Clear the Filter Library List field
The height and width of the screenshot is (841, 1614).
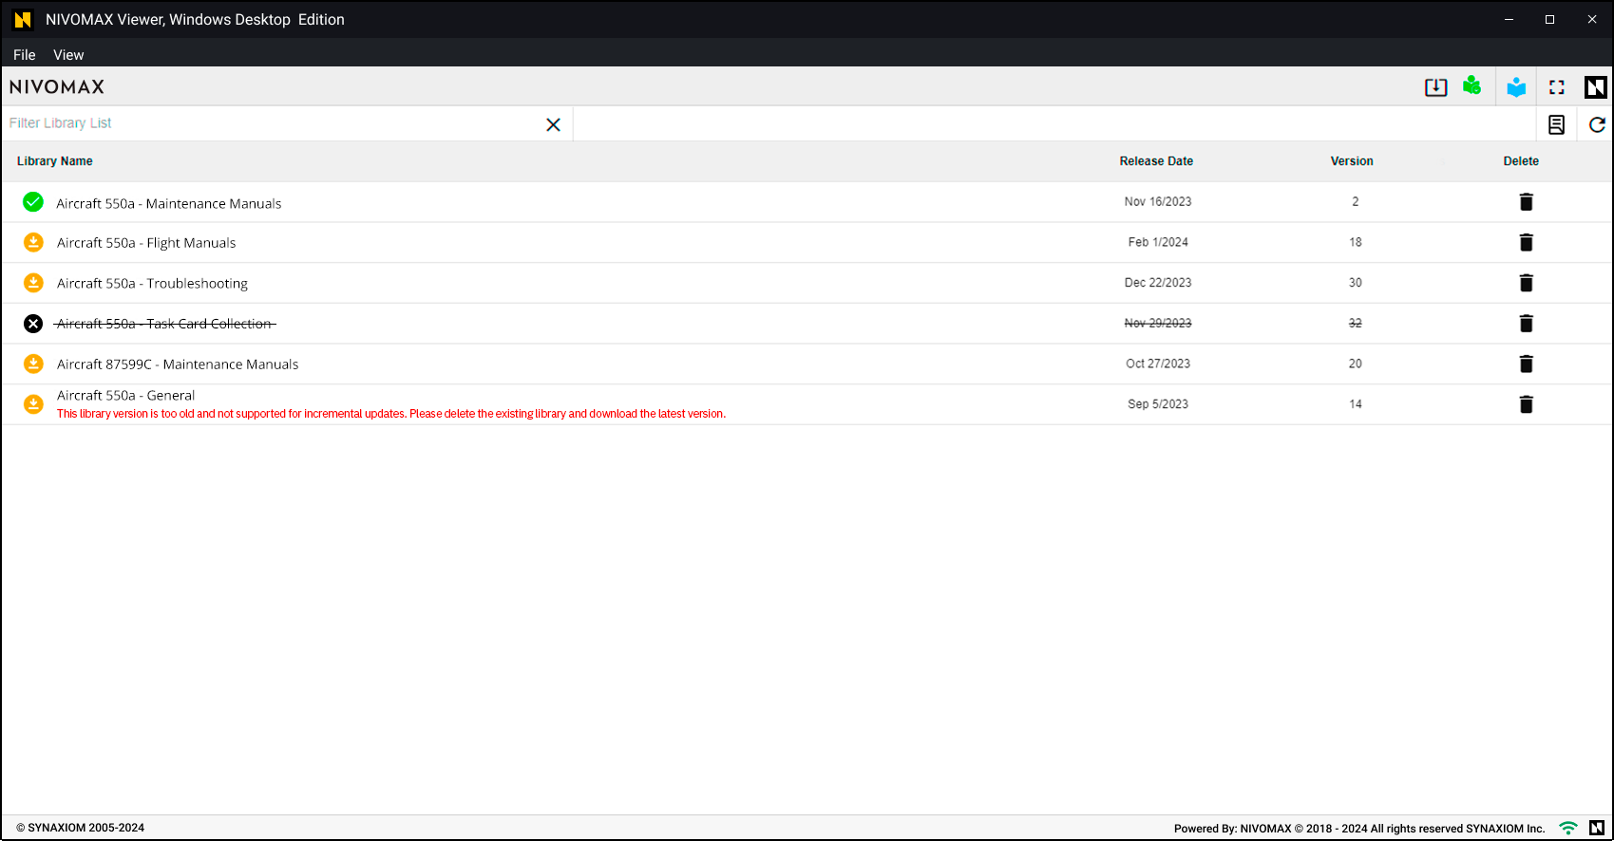(553, 124)
